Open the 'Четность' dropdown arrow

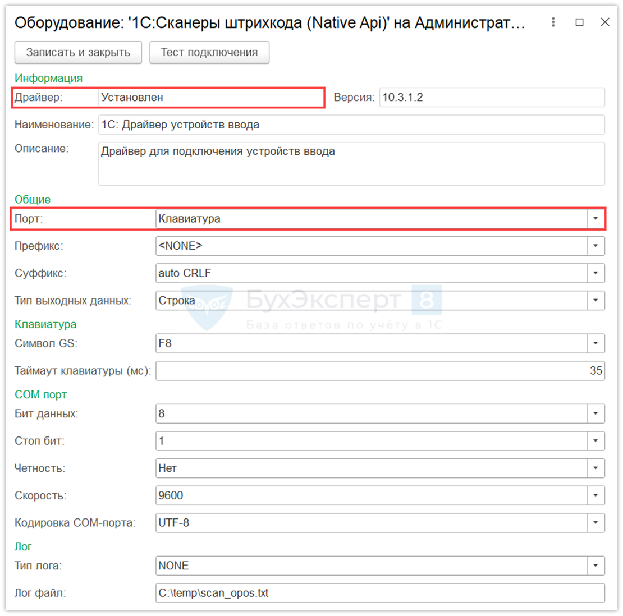point(595,468)
